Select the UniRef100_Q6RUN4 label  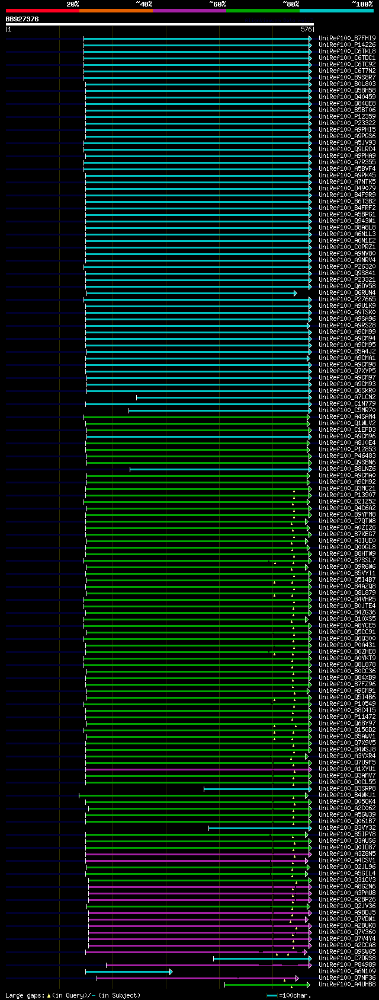[347, 292]
